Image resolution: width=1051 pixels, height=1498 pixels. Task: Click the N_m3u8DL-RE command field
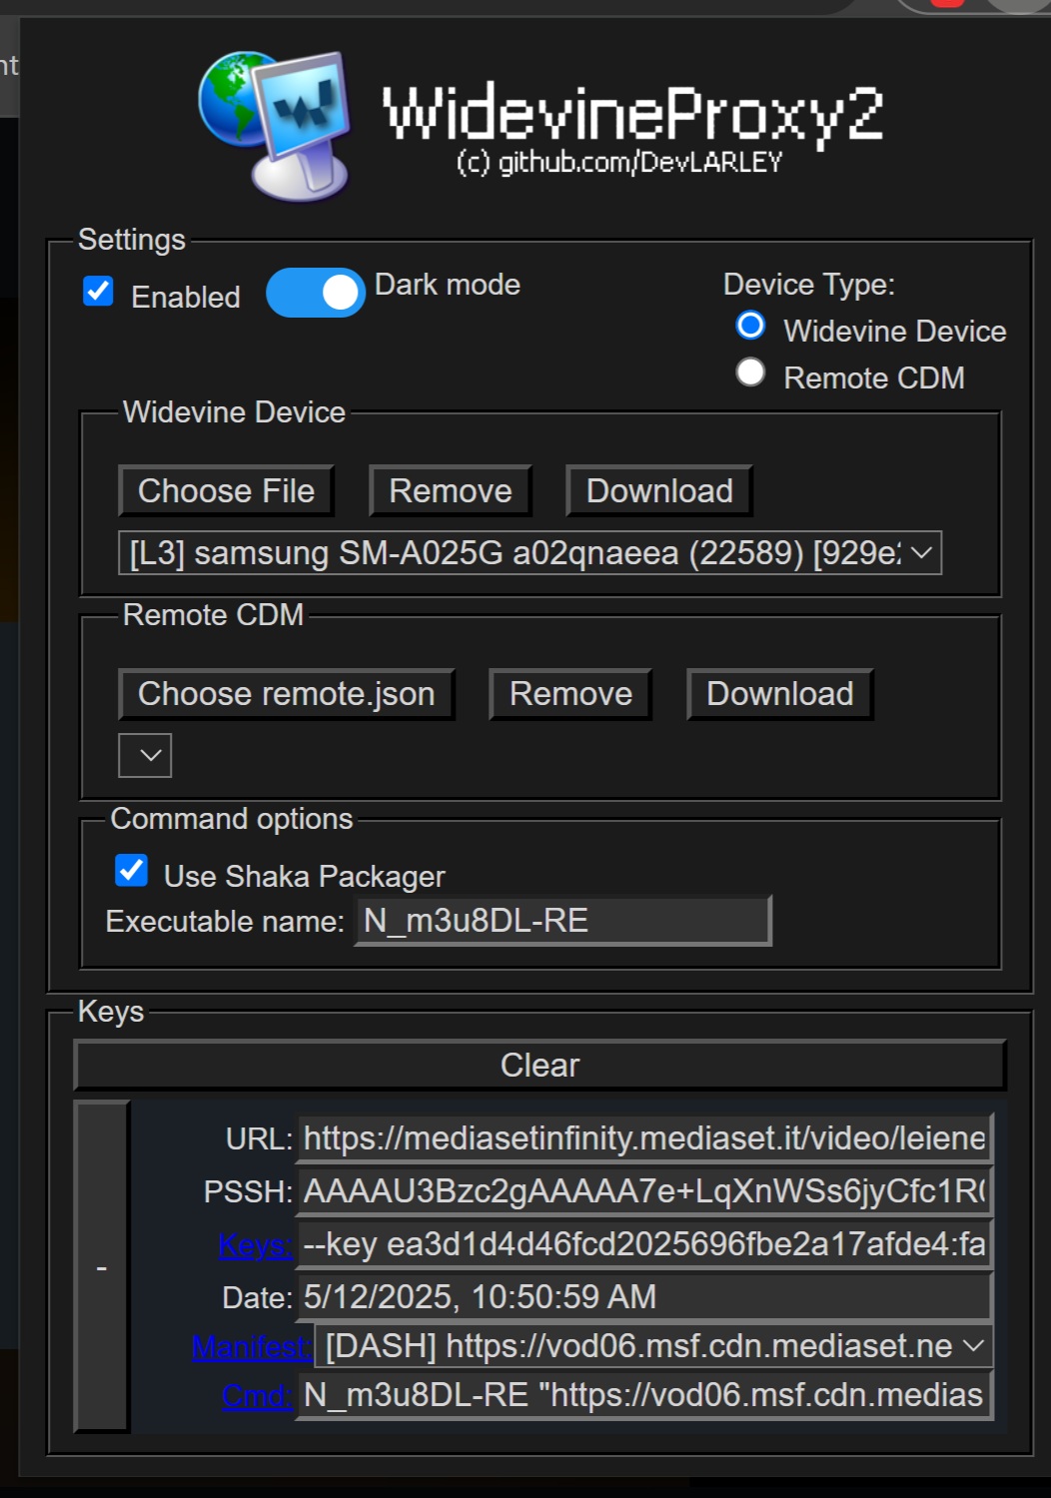644,1395
